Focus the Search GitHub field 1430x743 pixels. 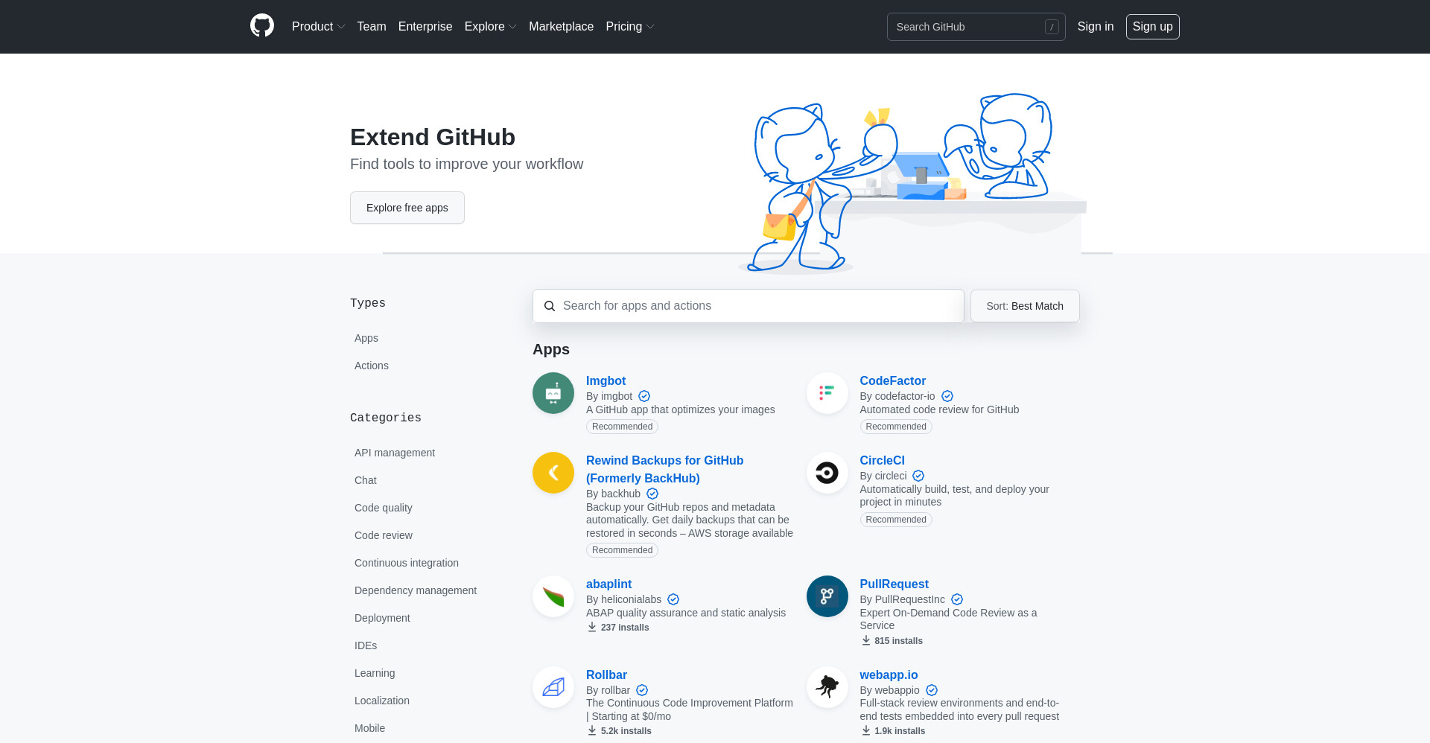pyautogui.click(x=976, y=27)
